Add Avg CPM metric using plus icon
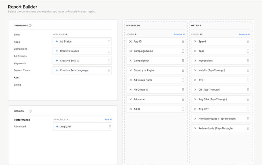 57,127
